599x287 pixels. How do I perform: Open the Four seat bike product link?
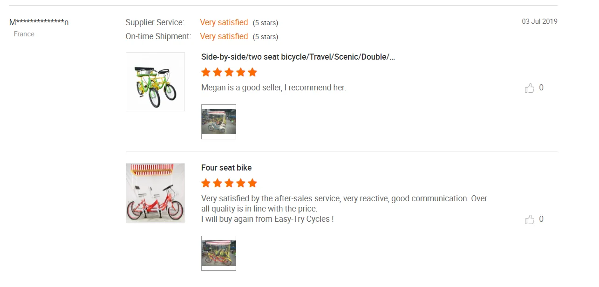pos(226,168)
